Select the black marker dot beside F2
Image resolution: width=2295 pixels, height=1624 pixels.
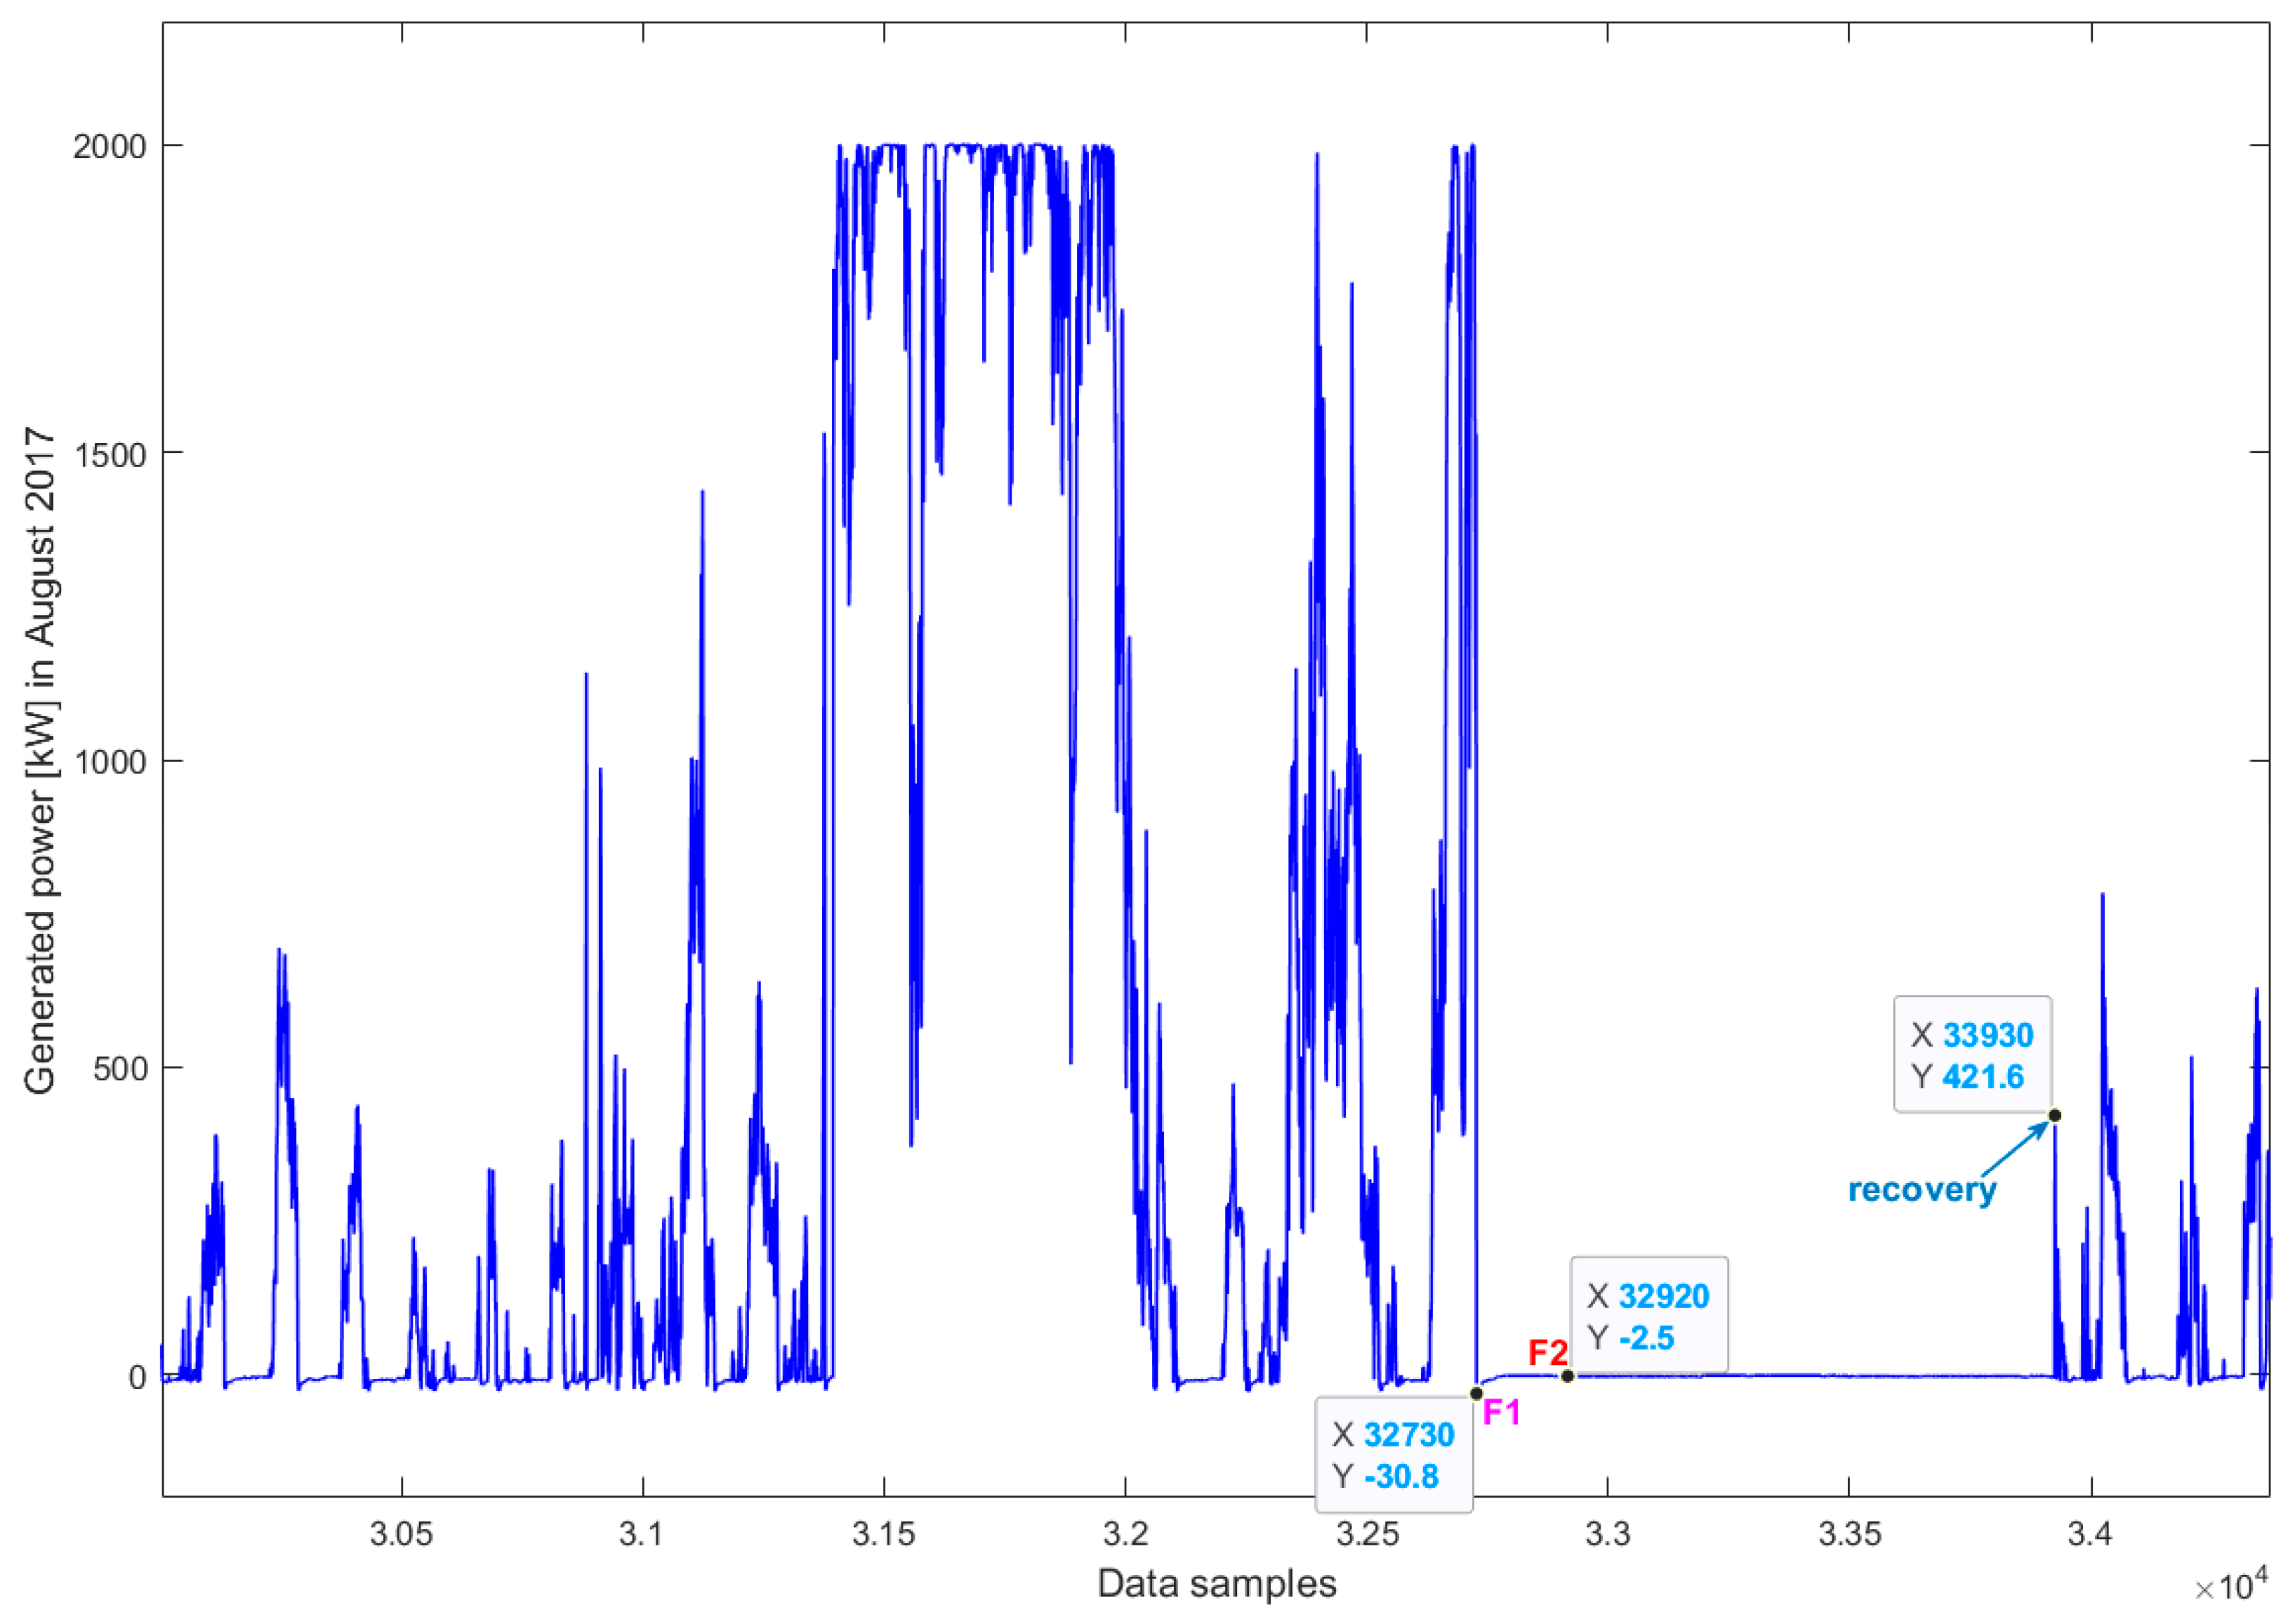tap(1568, 1376)
